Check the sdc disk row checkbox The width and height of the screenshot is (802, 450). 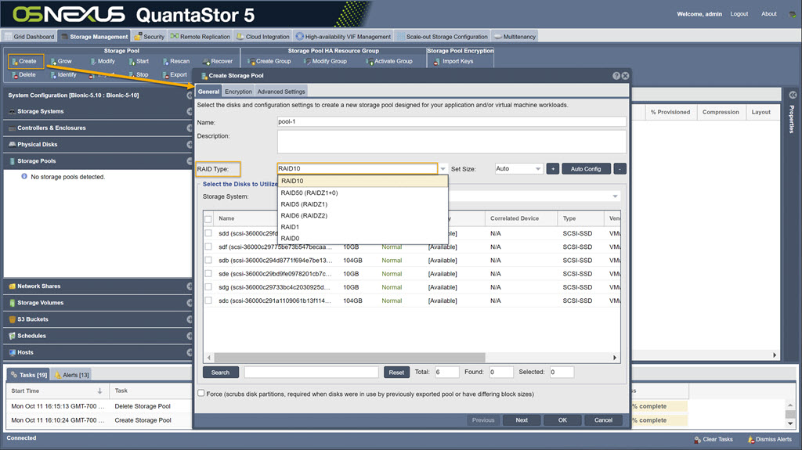[x=208, y=301]
